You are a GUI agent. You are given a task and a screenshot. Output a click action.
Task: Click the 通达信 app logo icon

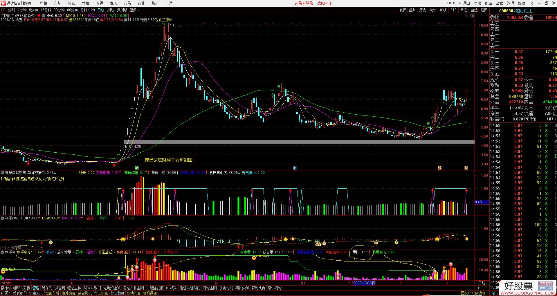coord(3,3)
